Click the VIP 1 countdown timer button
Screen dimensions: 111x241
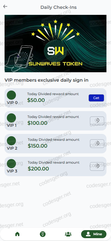click(x=97, y=121)
